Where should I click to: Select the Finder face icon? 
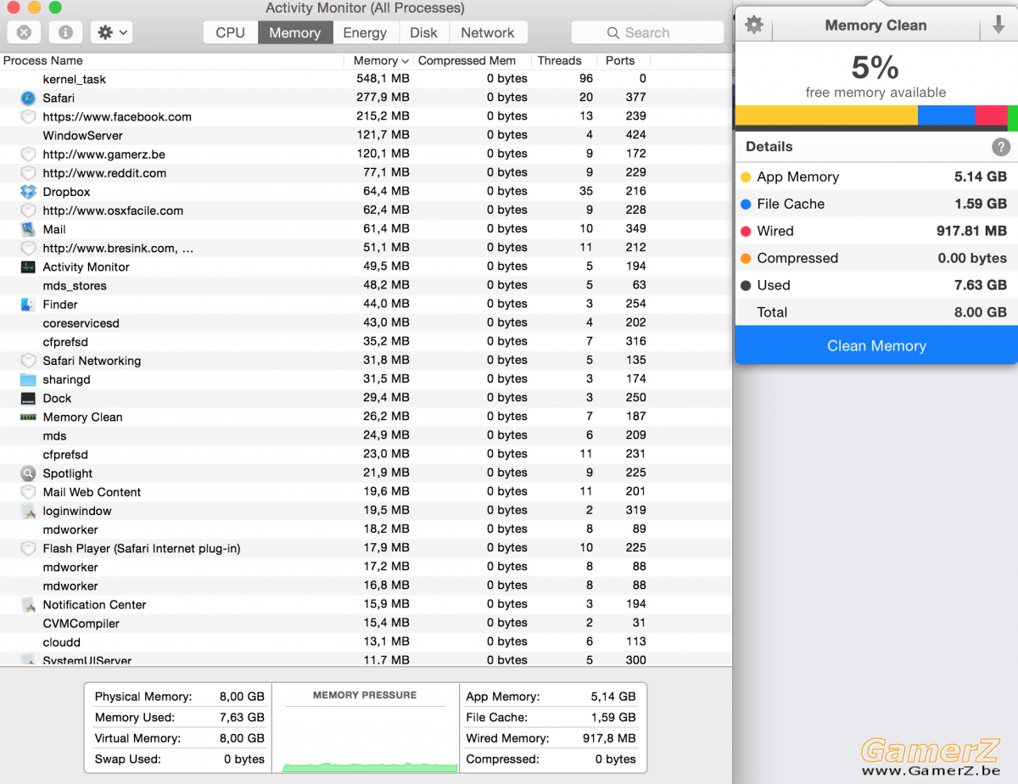pyautogui.click(x=28, y=305)
